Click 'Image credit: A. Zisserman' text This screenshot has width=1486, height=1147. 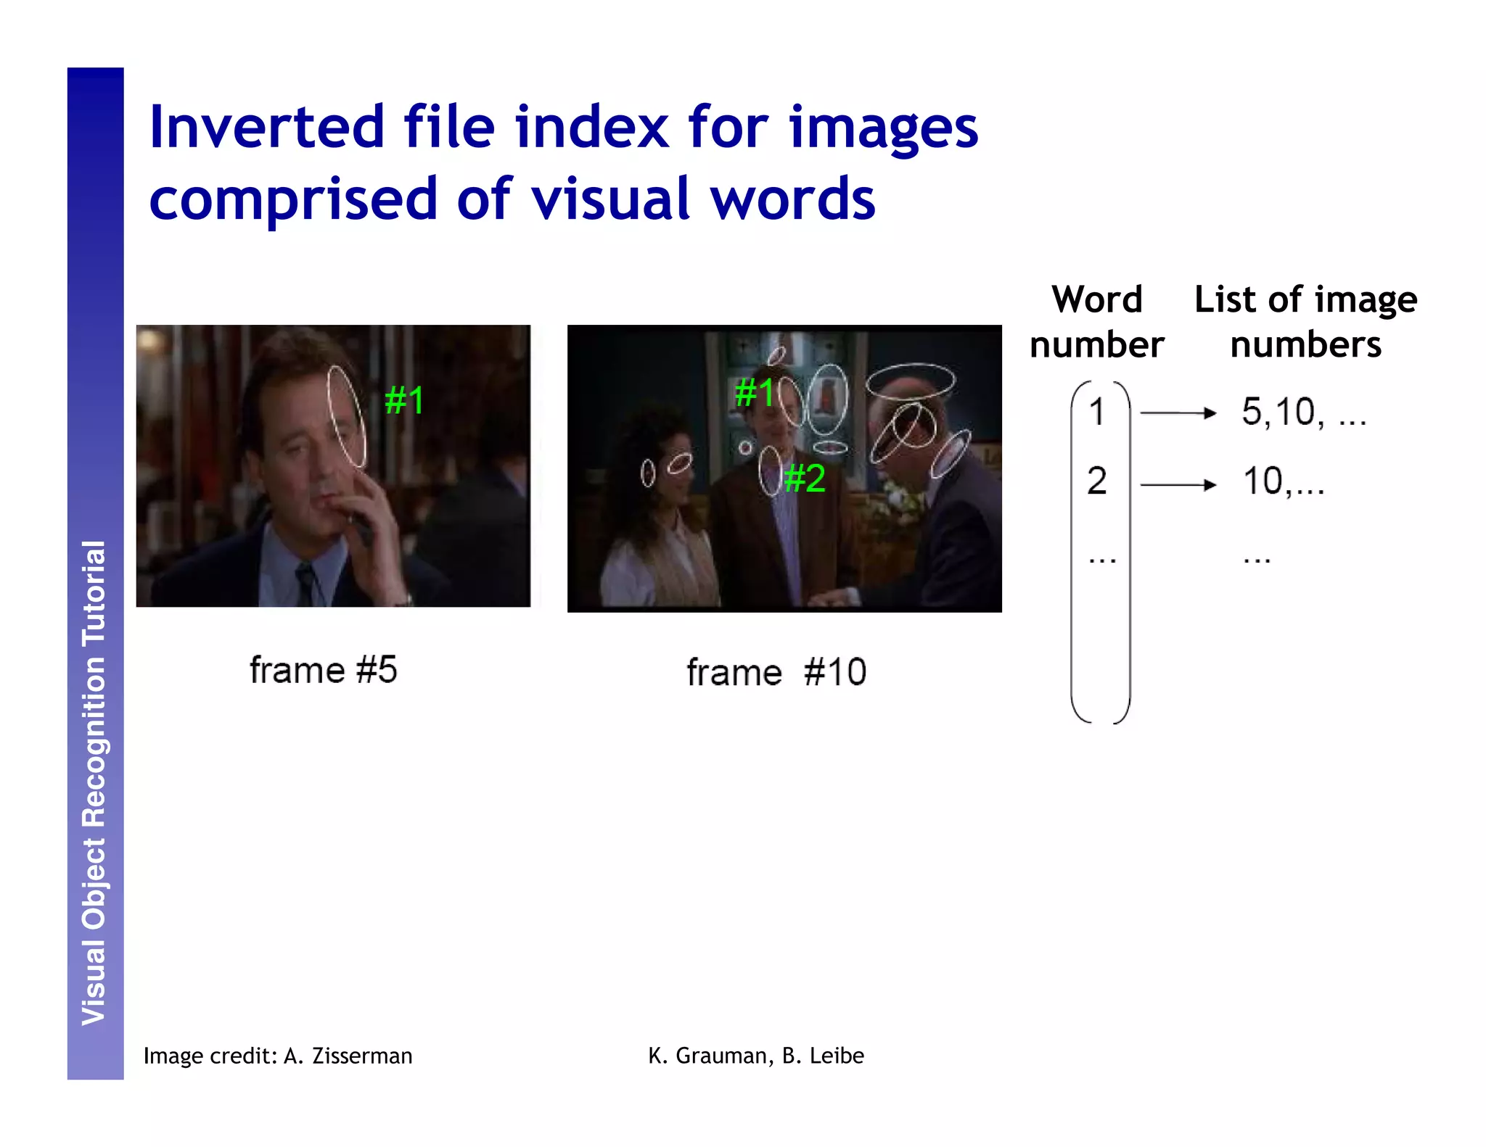coord(278,1056)
